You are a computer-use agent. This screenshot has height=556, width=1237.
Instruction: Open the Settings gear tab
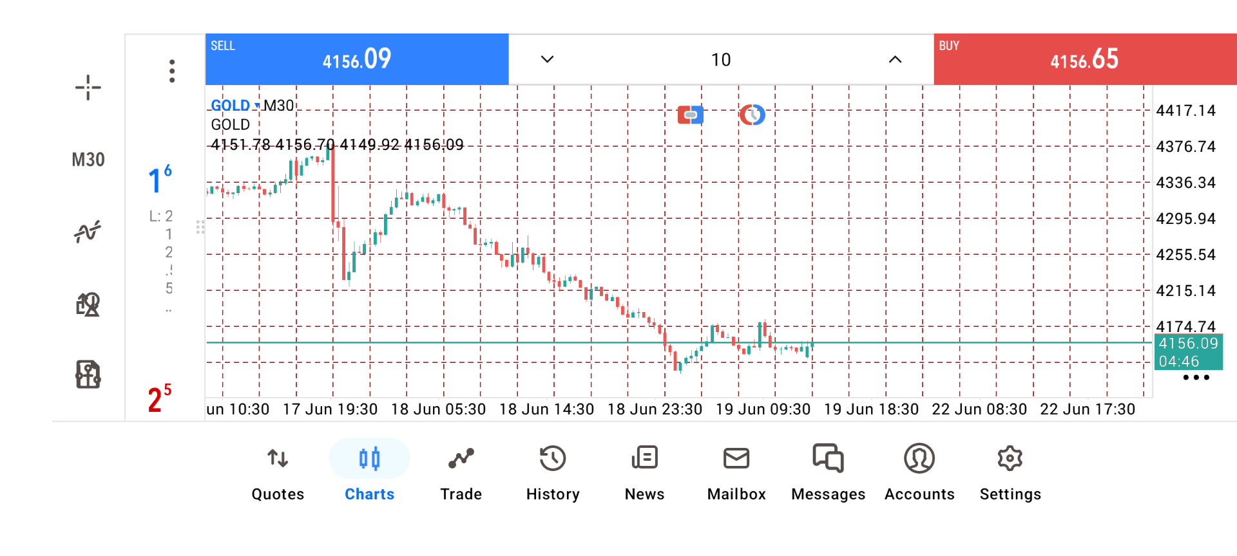pos(1010,474)
